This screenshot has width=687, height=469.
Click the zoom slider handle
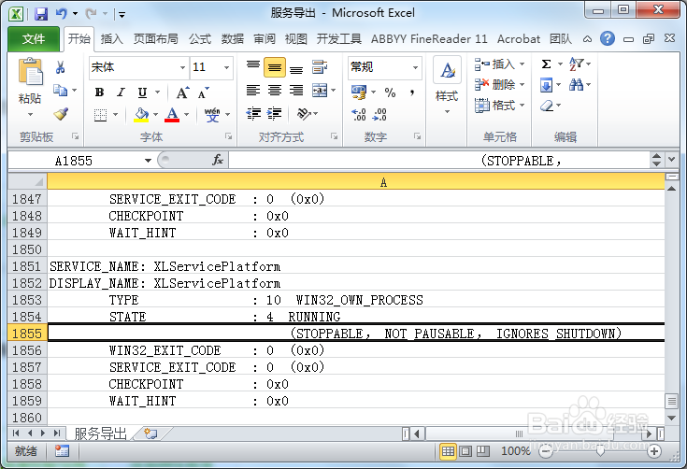(600, 450)
